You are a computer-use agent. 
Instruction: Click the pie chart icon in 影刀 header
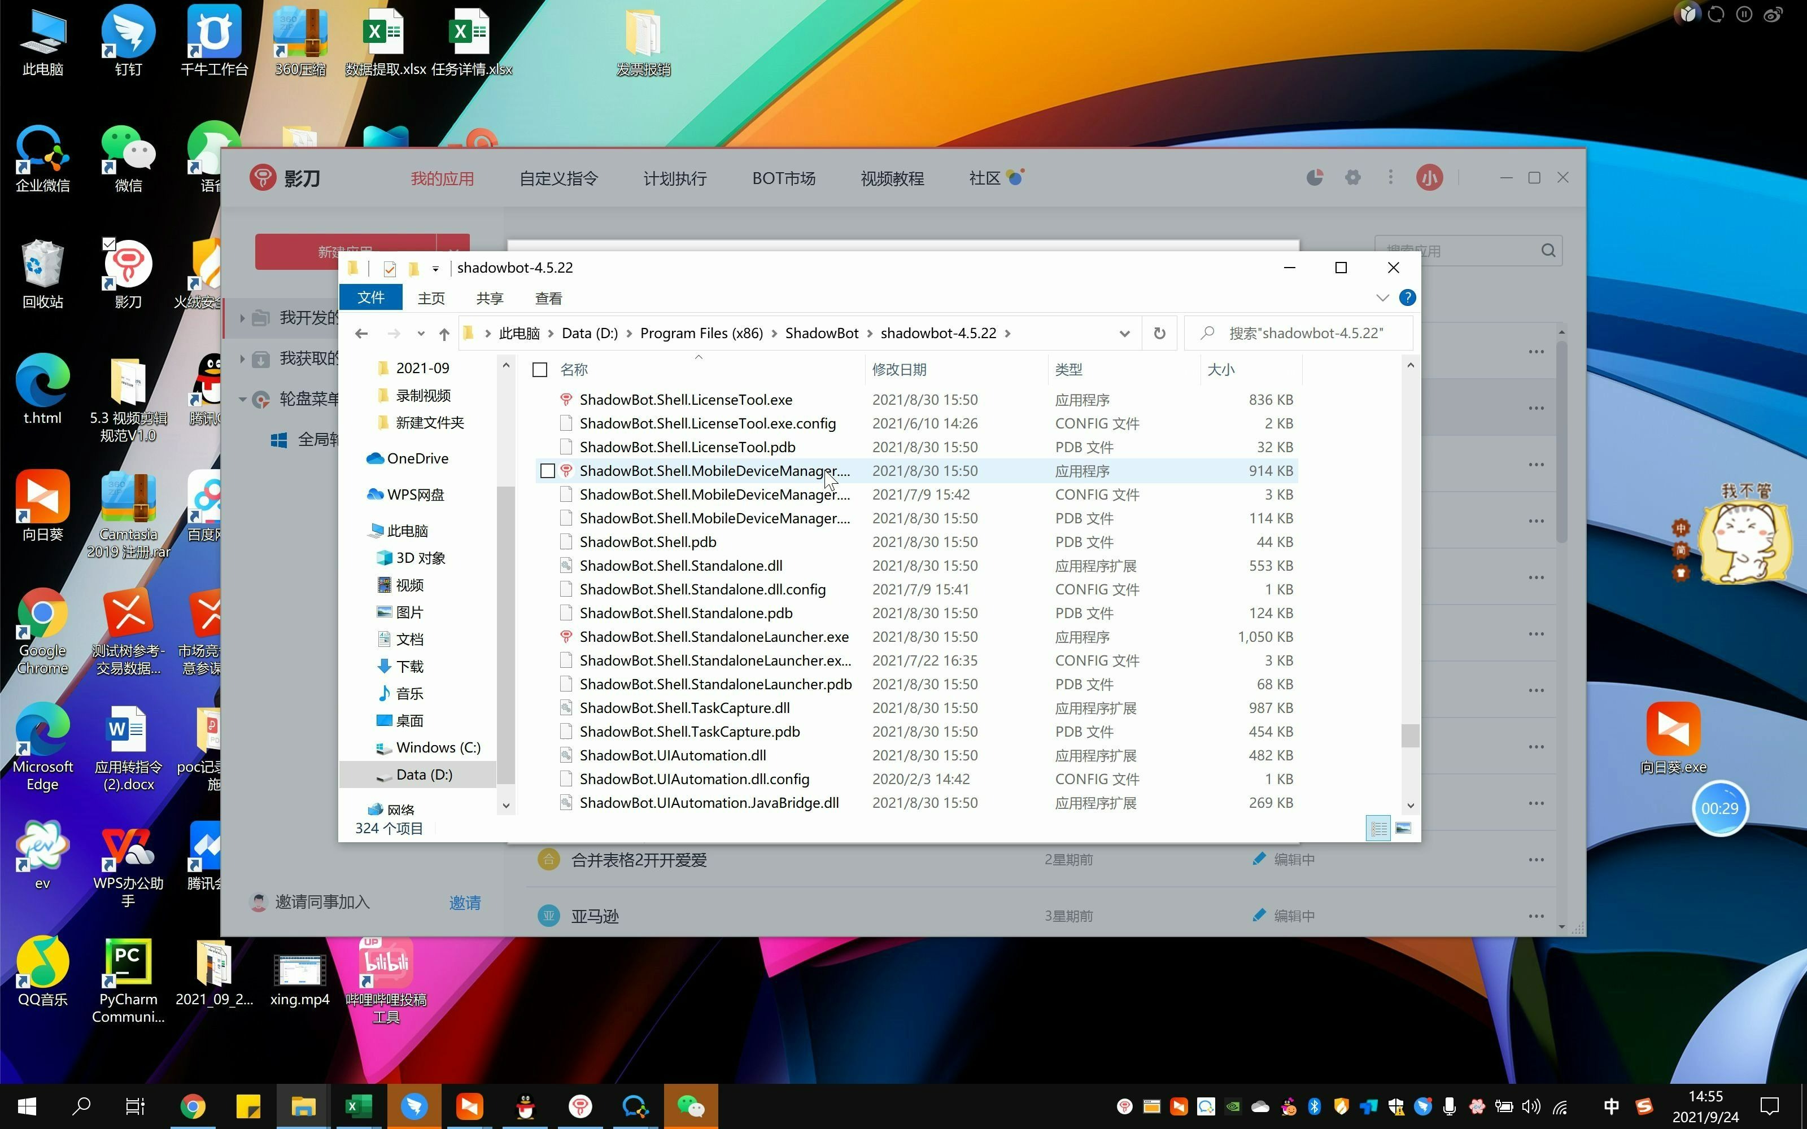[x=1314, y=178]
